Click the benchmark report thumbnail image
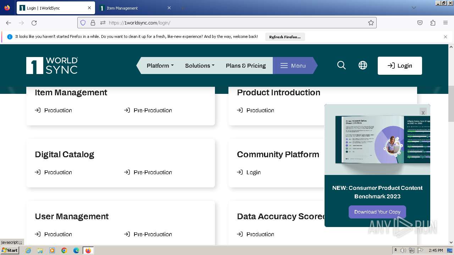 (377, 139)
